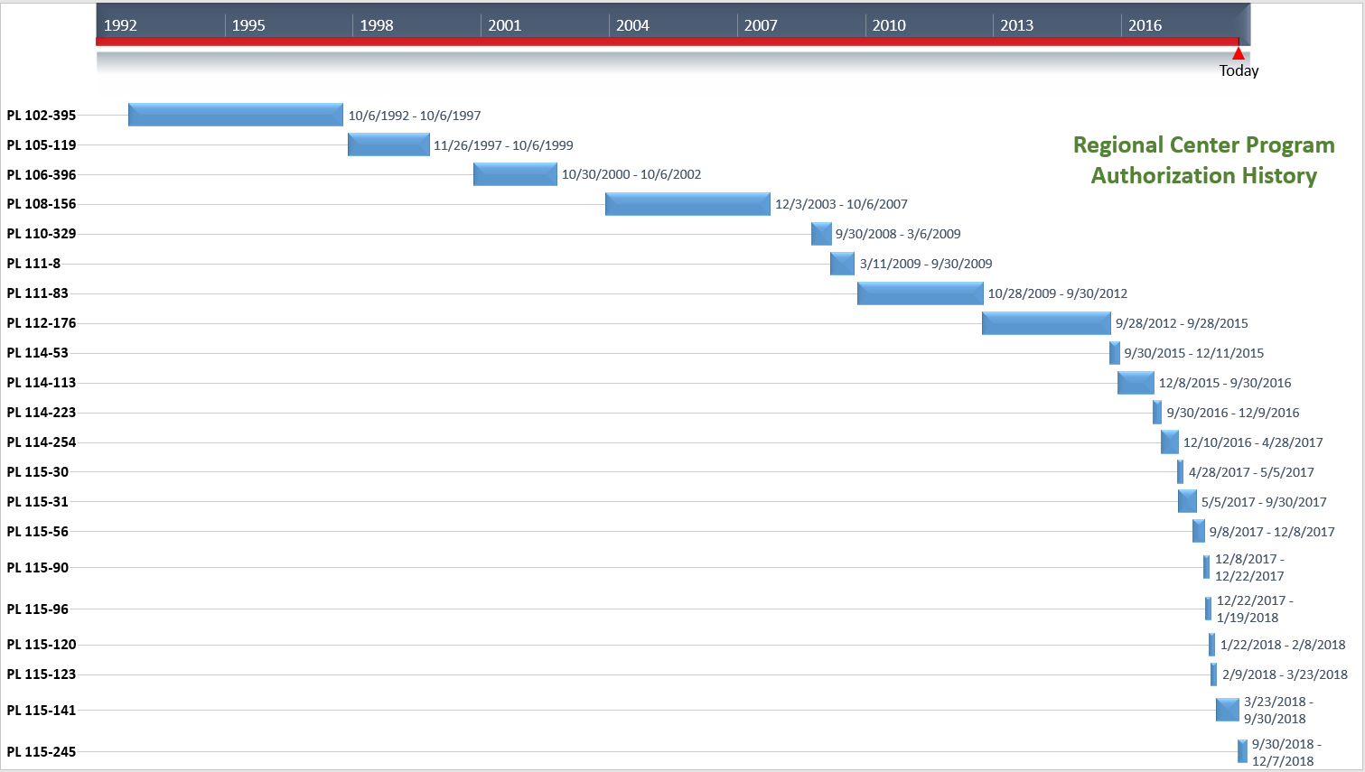Click the 2004 year on timeline header

click(632, 25)
